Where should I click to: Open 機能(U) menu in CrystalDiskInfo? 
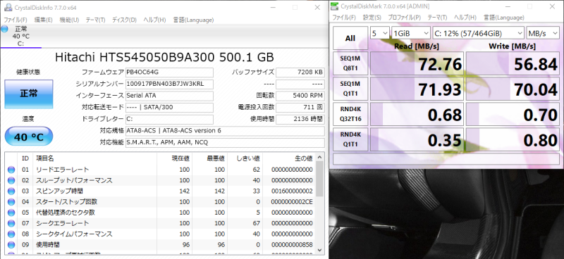pos(69,20)
